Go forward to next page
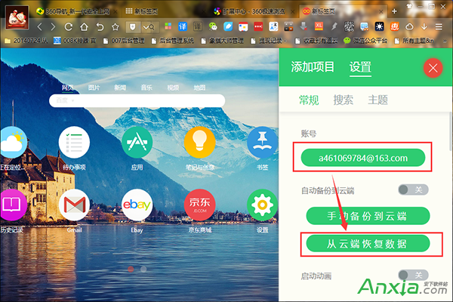Image resolution: width=453 pixels, height=302 pixels. tap(53, 27)
